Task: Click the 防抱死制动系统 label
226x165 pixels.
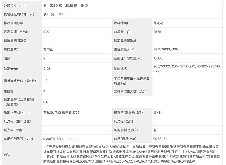Action: click(x=126, y=130)
